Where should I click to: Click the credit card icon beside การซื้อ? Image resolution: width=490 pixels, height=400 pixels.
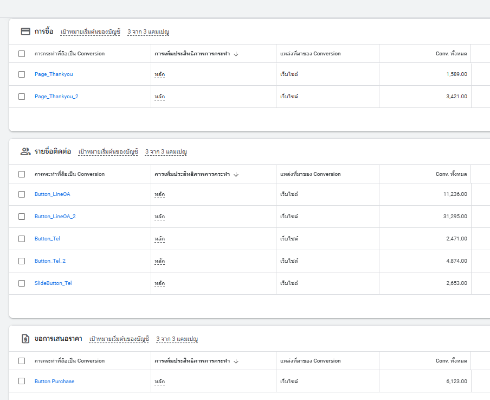click(x=25, y=31)
